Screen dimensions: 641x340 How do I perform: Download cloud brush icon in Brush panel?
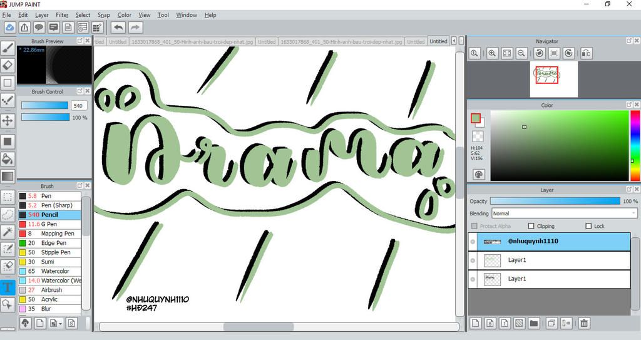pyautogui.click(x=25, y=323)
